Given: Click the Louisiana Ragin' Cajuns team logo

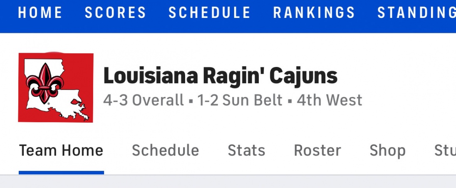Looking at the screenshot, I should coord(56,87).
